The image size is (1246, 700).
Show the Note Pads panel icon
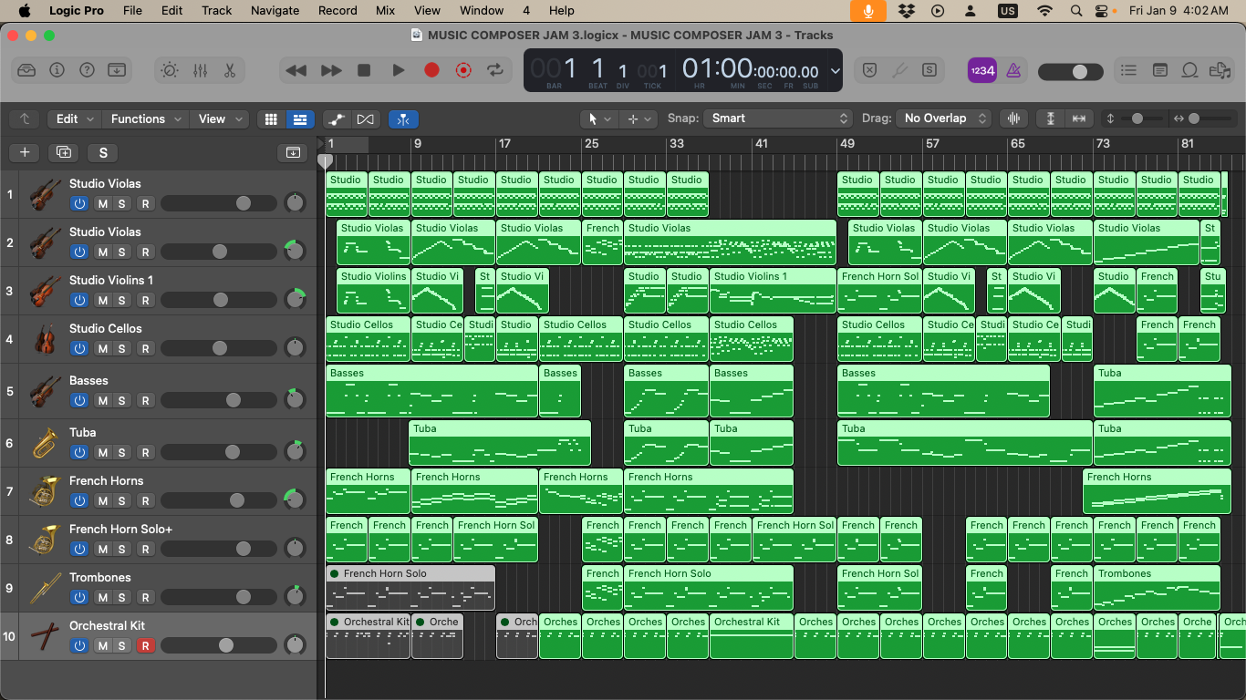(x=1159, y=70)
